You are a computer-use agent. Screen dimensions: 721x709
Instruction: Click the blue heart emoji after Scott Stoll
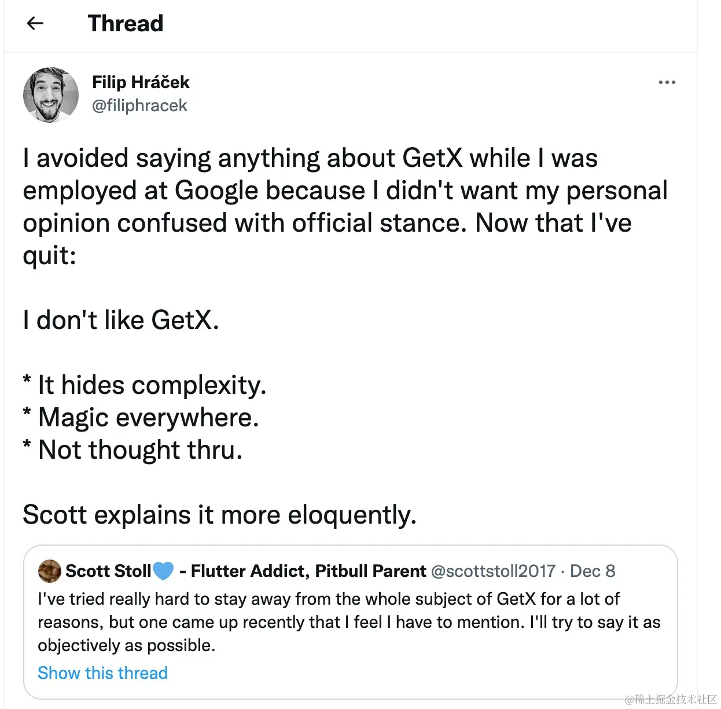163,571
